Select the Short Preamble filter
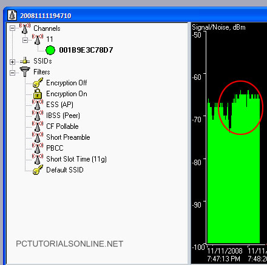The height and width of the screenshot is (265, 267). pos(68,137)
